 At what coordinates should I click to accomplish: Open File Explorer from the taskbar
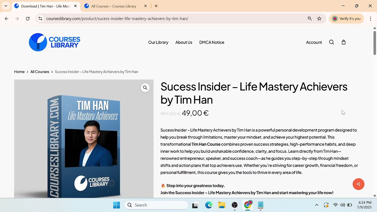point(221,205)
